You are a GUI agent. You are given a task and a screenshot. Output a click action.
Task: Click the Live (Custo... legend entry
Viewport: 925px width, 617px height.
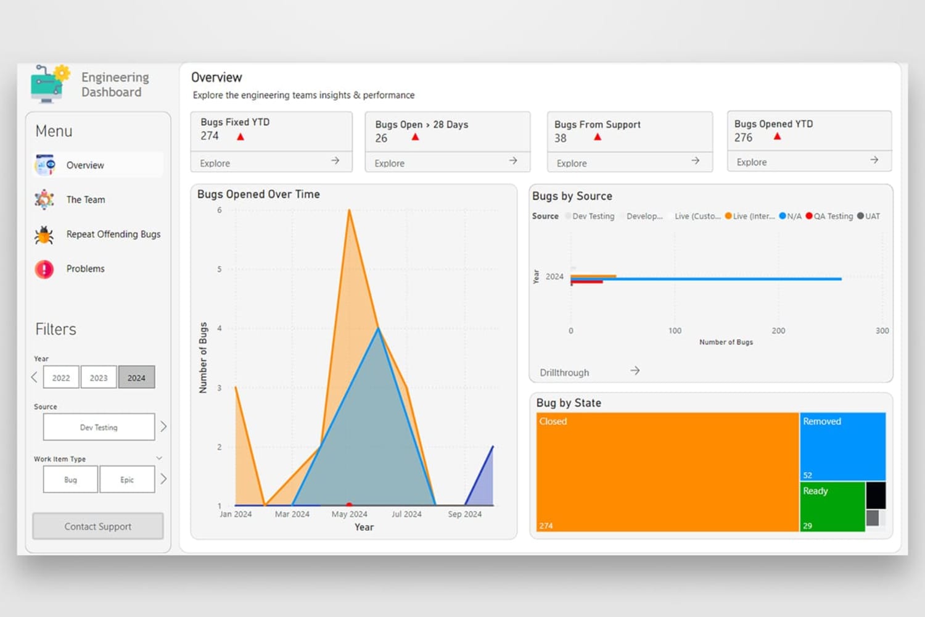(x=697, y=216)
